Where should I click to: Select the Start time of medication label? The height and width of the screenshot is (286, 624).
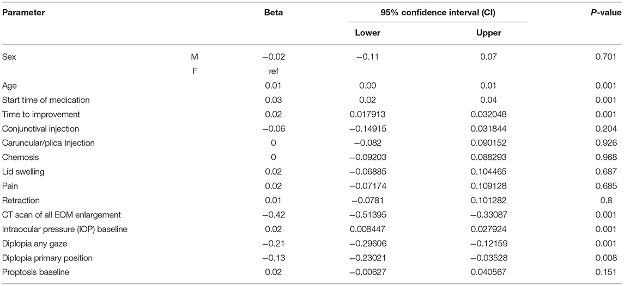click(46, 100)
